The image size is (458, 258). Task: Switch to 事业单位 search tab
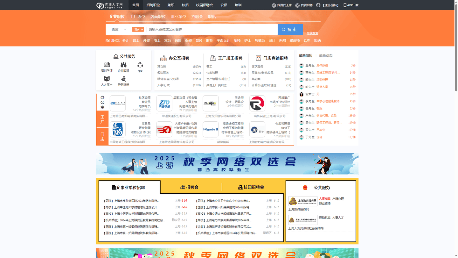178,17
